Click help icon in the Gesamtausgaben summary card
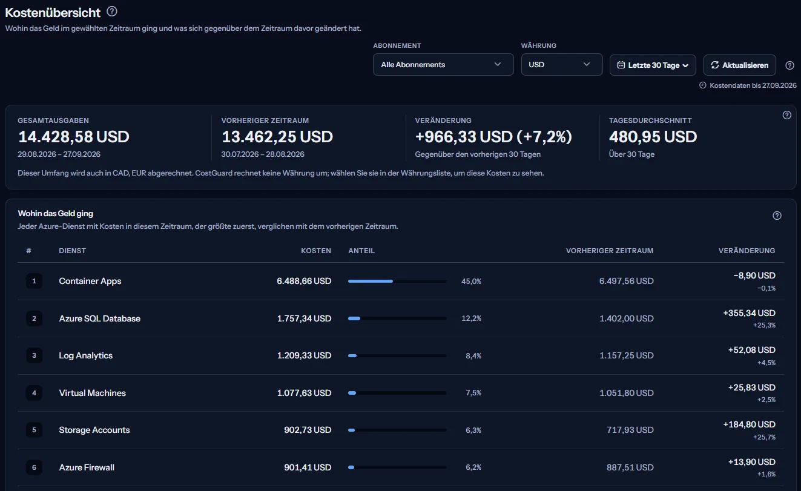Image resolution: width=801 pixels, height=491 pixels. point(787,115)
